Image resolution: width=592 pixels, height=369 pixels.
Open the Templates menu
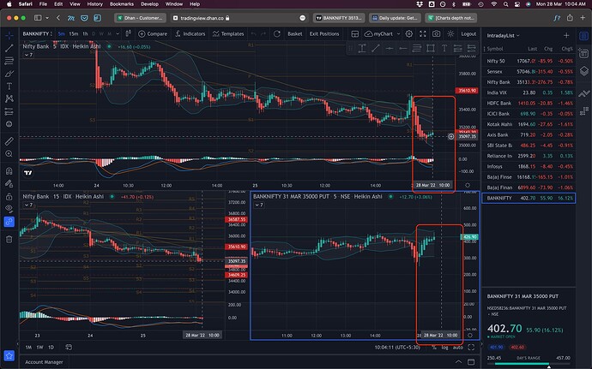coord(228,34)
